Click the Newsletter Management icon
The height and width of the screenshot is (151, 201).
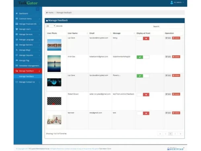point(17,66)
